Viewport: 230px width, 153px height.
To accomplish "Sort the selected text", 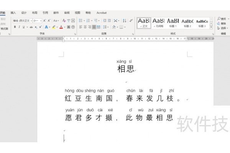I will (125, 21).
